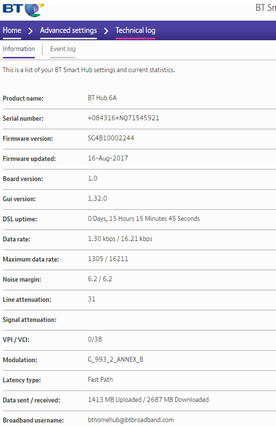Open Advanced settings breadcrumb
Viewport: 276px width, 426px height.
[69, 30]
